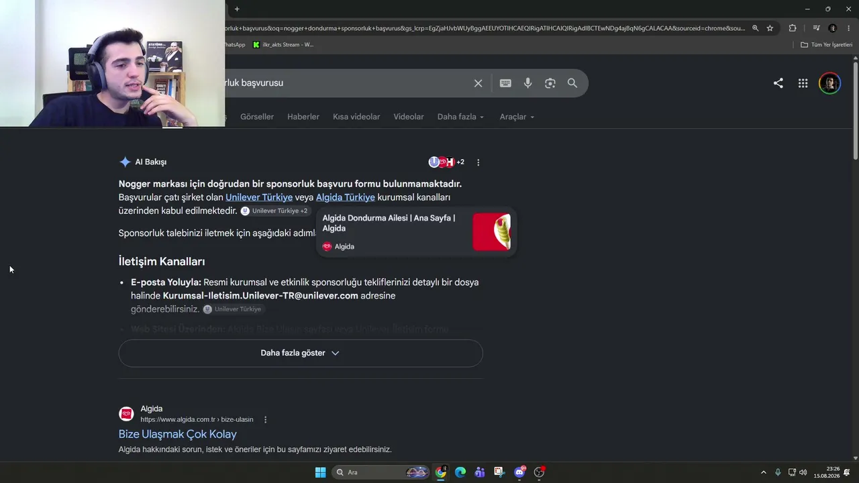Open the Google account avatar
Viewport: 859px width, 483px height.
[830, 83]
